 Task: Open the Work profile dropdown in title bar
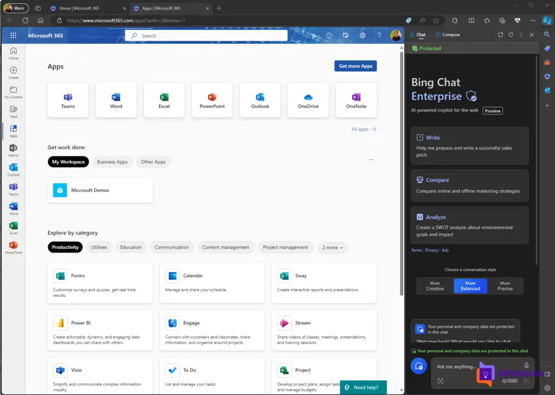click(16, 8)
